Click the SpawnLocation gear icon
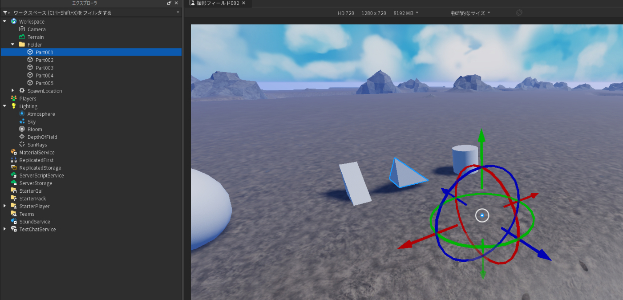Image resolution: width=623 pixels, height=300 pixels. click(22, 91)
